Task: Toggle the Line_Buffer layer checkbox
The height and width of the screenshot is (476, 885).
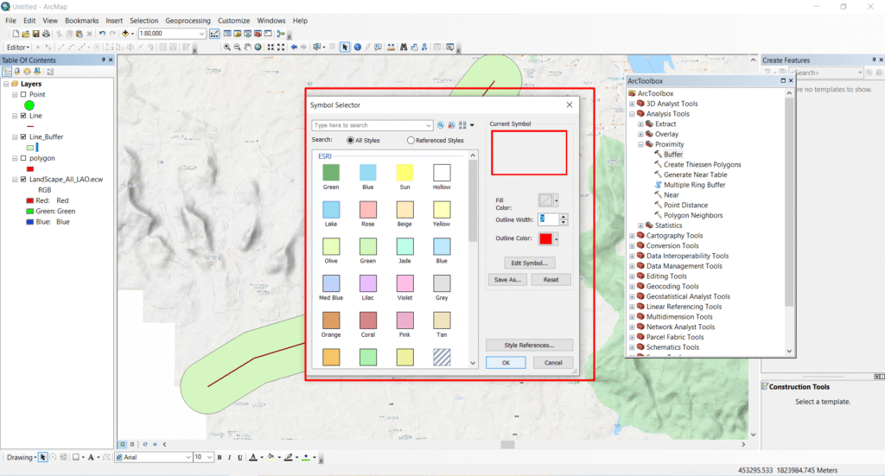Action: pos(23,137)
